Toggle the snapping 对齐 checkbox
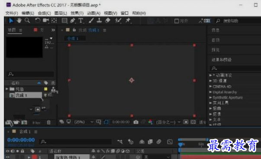 (x=177, y=21)
